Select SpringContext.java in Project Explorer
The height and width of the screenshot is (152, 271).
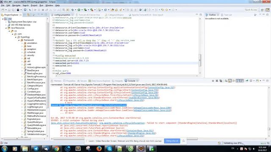(x=34, y=131)
